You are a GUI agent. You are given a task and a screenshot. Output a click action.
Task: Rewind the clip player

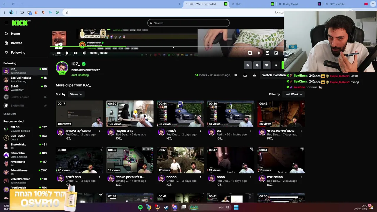pos(59,53)
